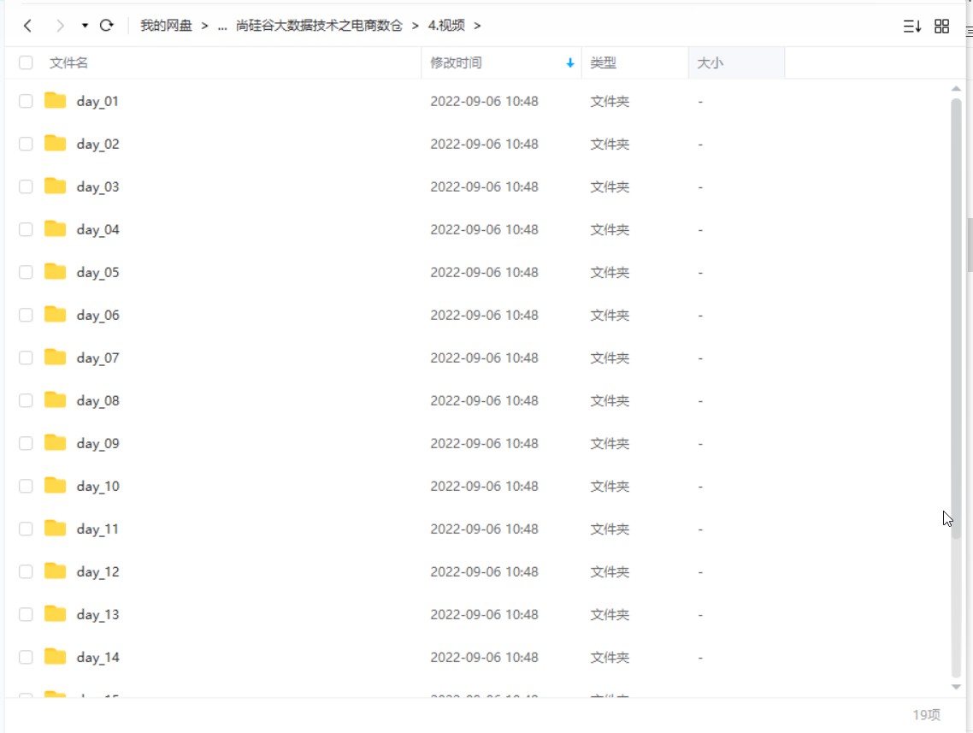This screenshot has width=973, height=733.
Task: Check the box for day_07
Action: [x=26, y=358]
